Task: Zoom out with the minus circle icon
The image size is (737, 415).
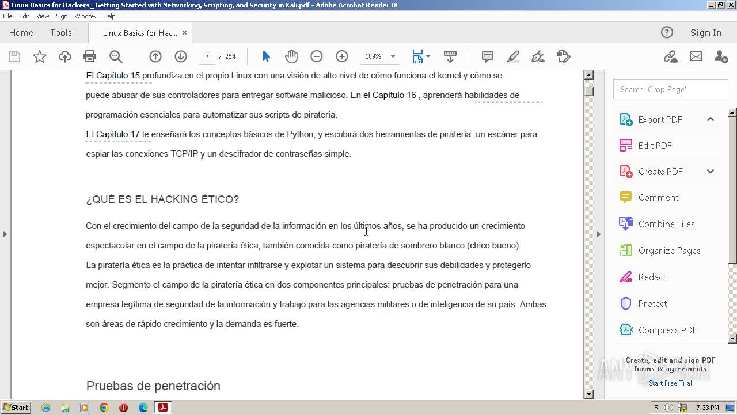Action: click(317, 56)
